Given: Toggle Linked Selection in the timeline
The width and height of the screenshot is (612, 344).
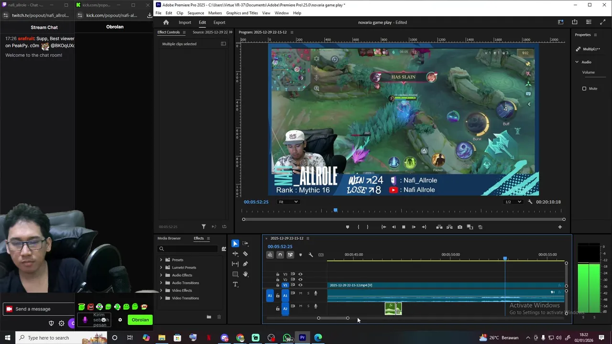Looking at the screenshot, I should [x=290, y=255].
